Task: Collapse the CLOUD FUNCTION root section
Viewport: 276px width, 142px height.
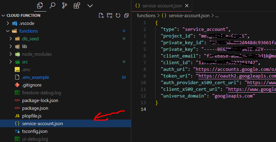Action: coord(4,15)
